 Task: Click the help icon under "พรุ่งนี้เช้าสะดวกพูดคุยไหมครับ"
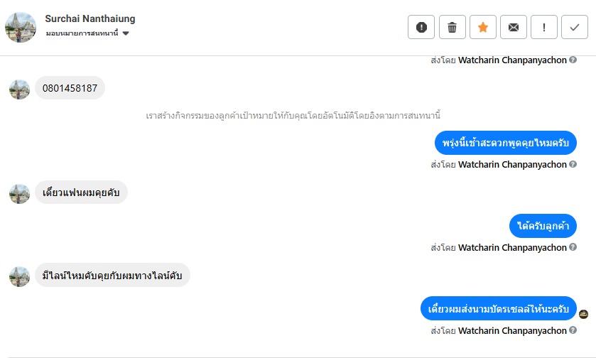click(x=573, y=165)
